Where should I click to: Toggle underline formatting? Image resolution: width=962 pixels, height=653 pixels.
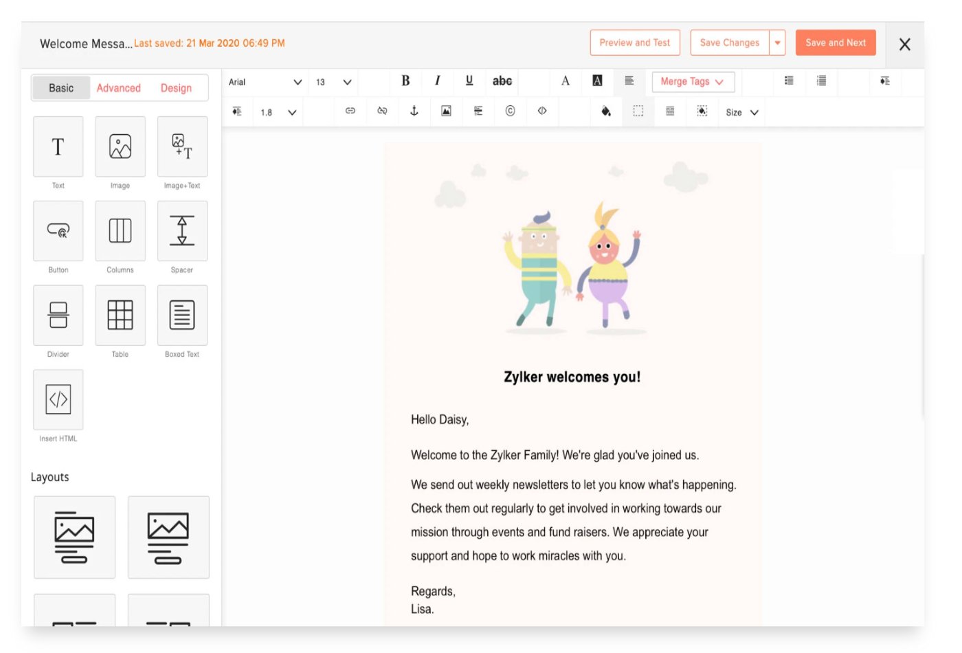point(469,81)
